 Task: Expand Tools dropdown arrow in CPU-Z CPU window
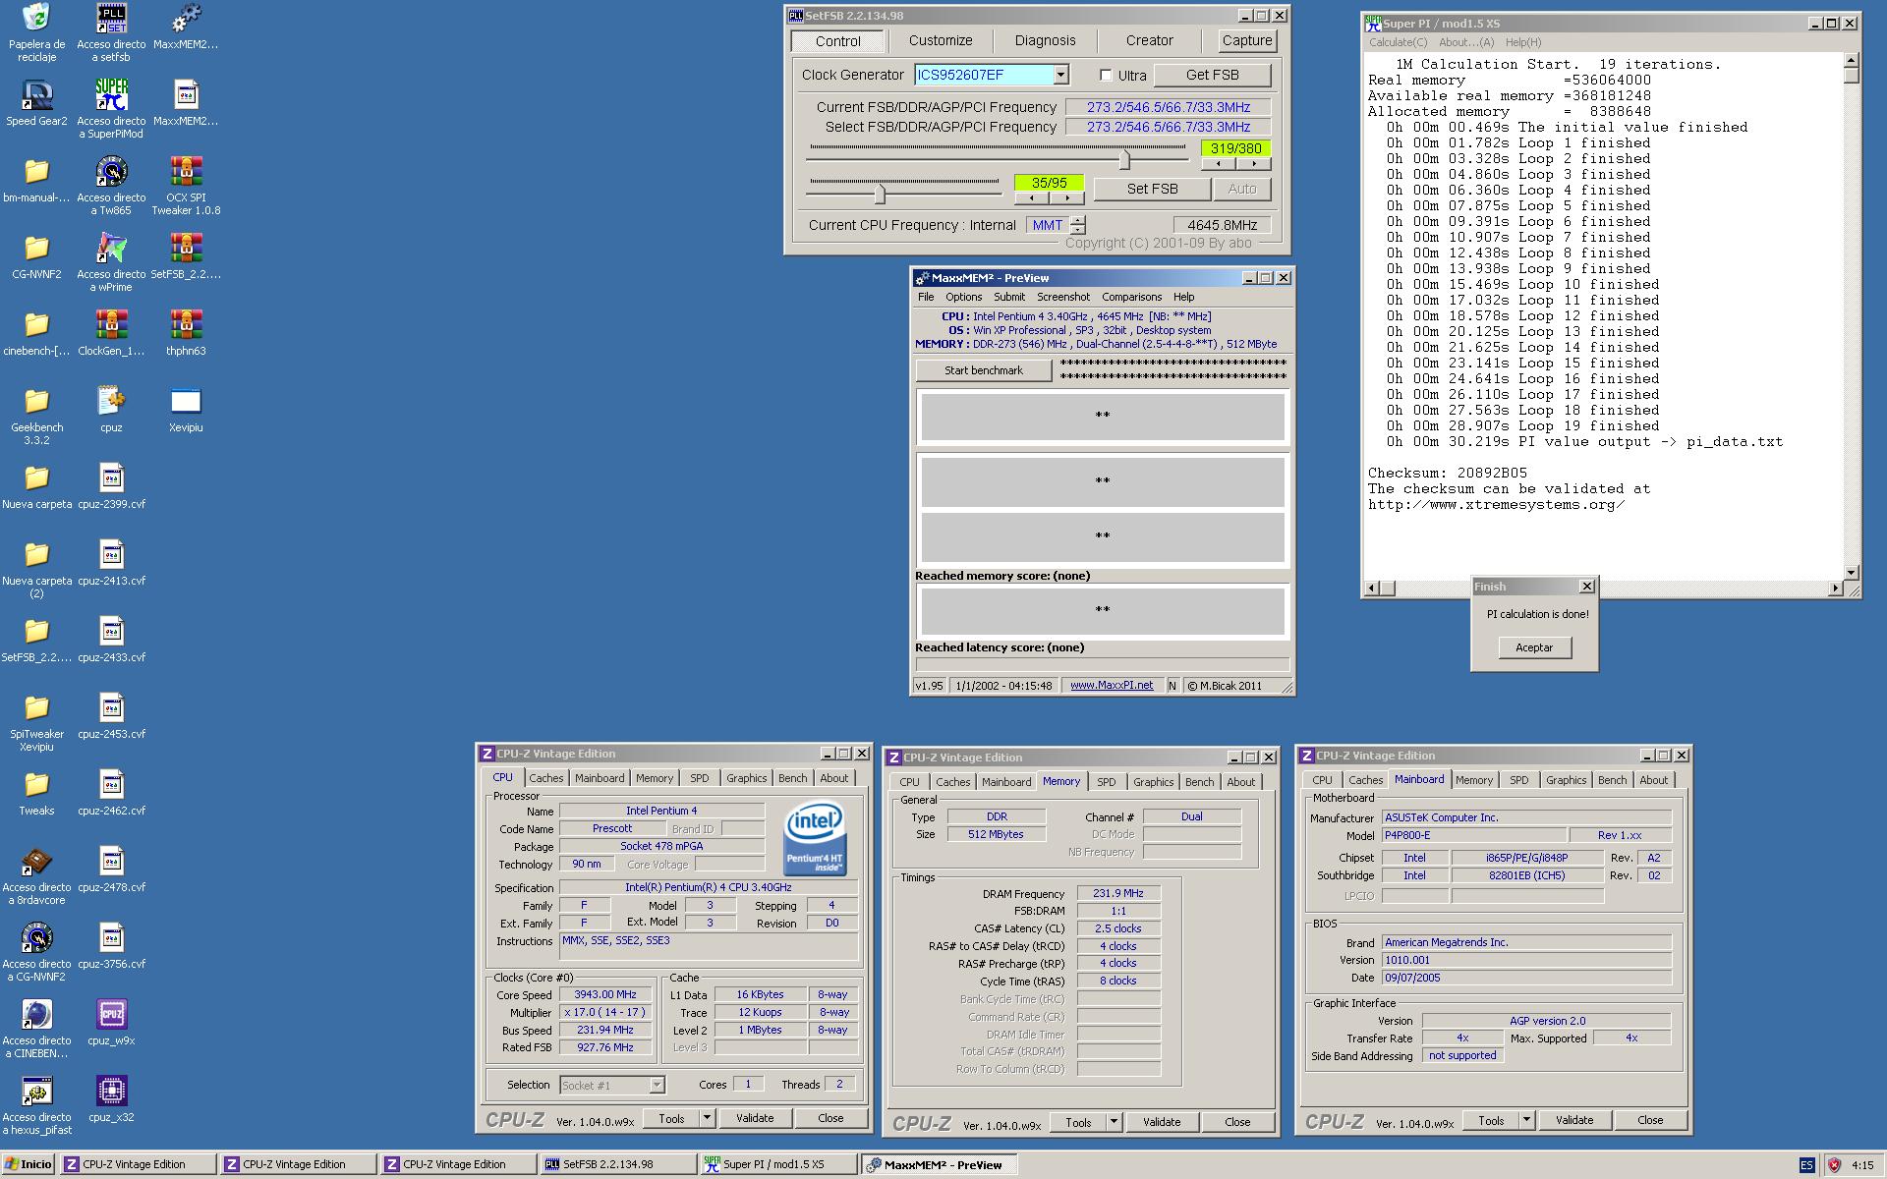point(706,1118)
